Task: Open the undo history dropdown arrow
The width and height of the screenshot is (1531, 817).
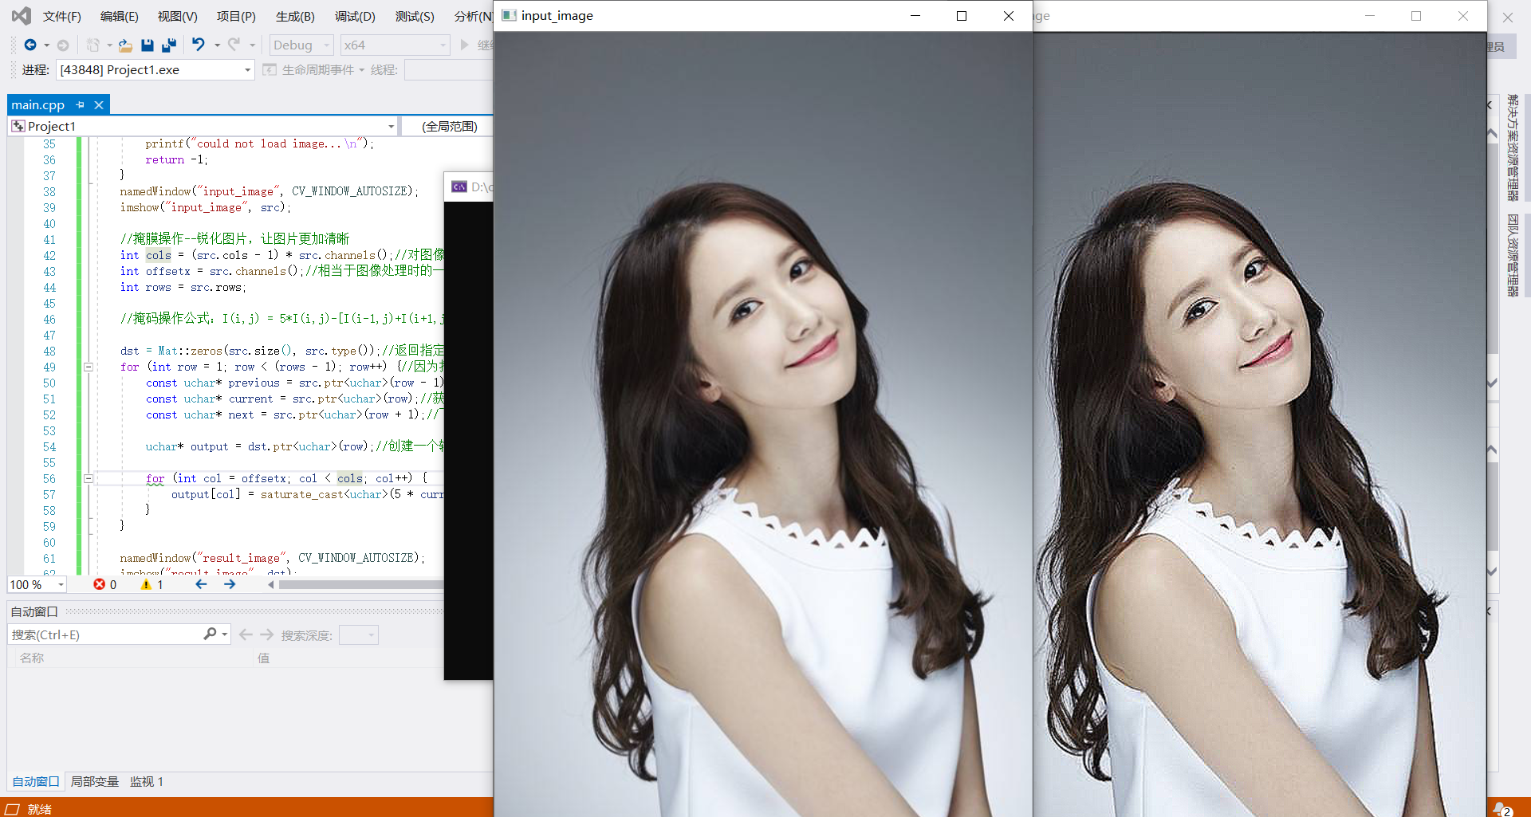Action: tap(217, 45)
